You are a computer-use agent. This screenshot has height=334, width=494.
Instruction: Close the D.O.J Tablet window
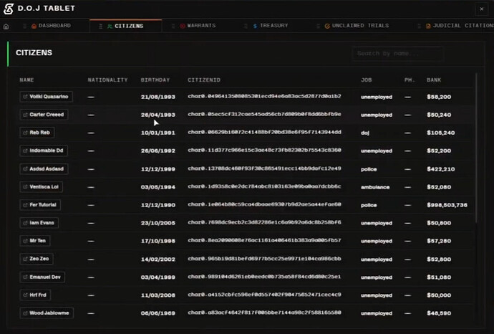(x=481, y=9)
